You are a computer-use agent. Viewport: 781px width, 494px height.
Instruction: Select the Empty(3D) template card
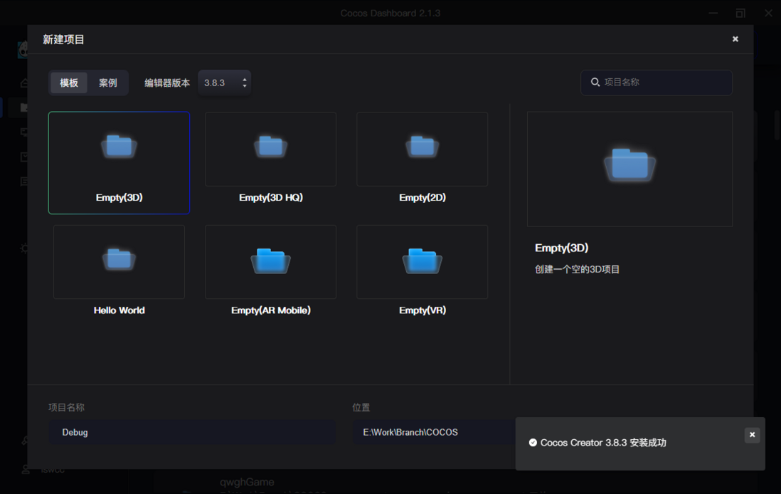(119, 162)
